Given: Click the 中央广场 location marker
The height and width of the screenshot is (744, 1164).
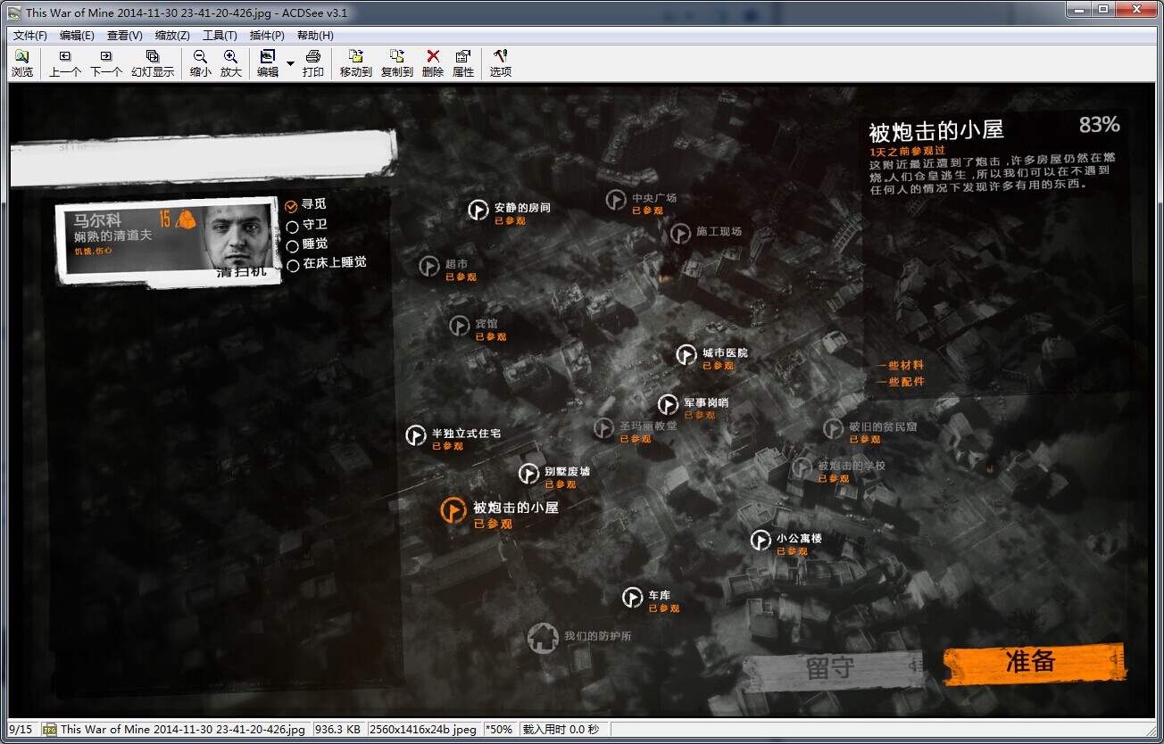Looking at the screenshot, I should pyautogui.click(x=616, y=200).
